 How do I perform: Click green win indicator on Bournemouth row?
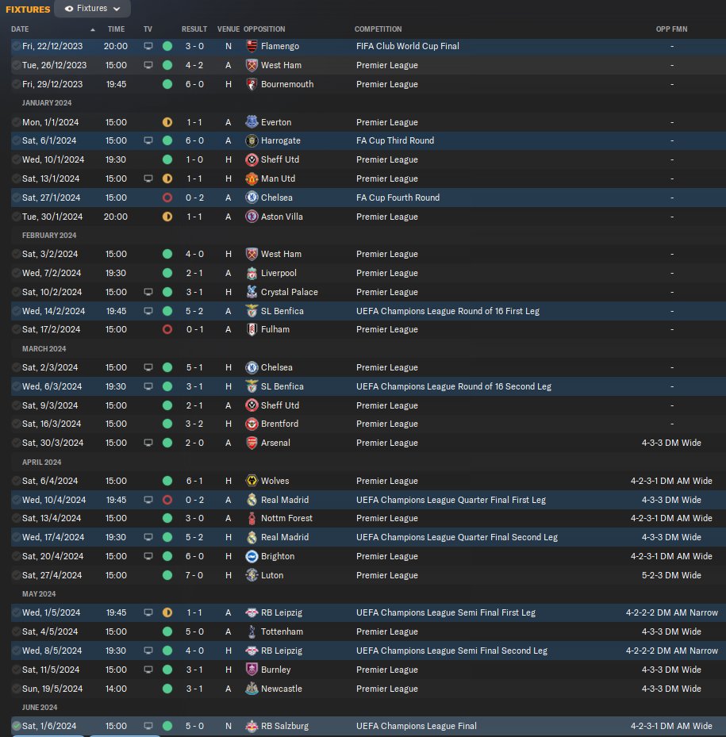[x=167, y=84]
